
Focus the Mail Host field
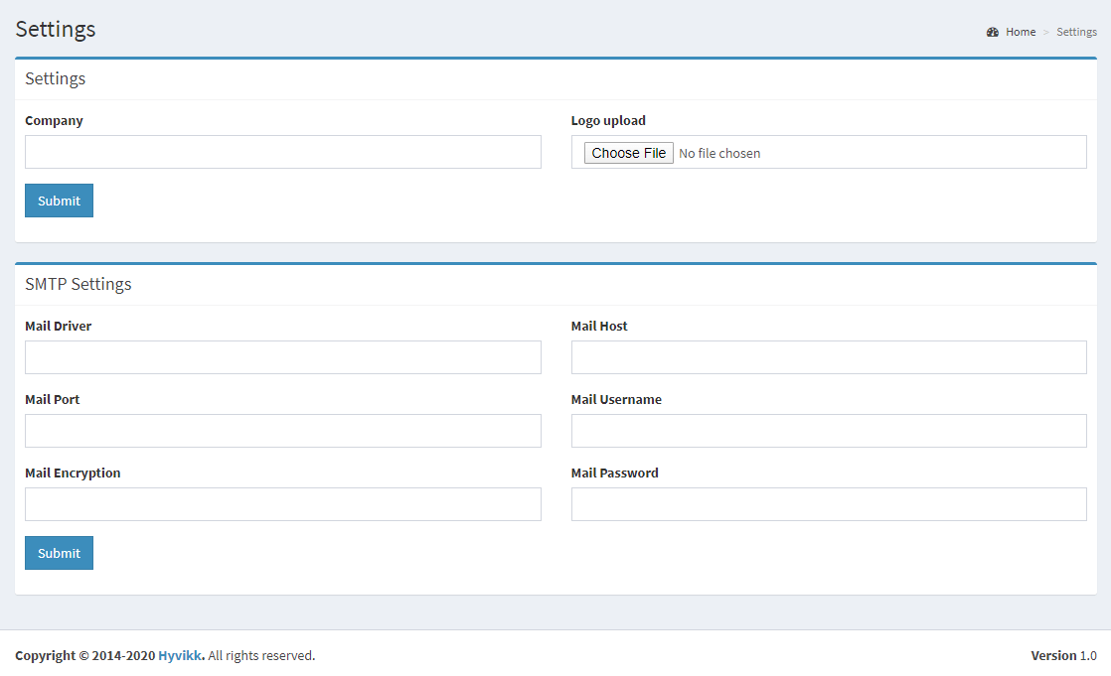click(x=829, y=357)
